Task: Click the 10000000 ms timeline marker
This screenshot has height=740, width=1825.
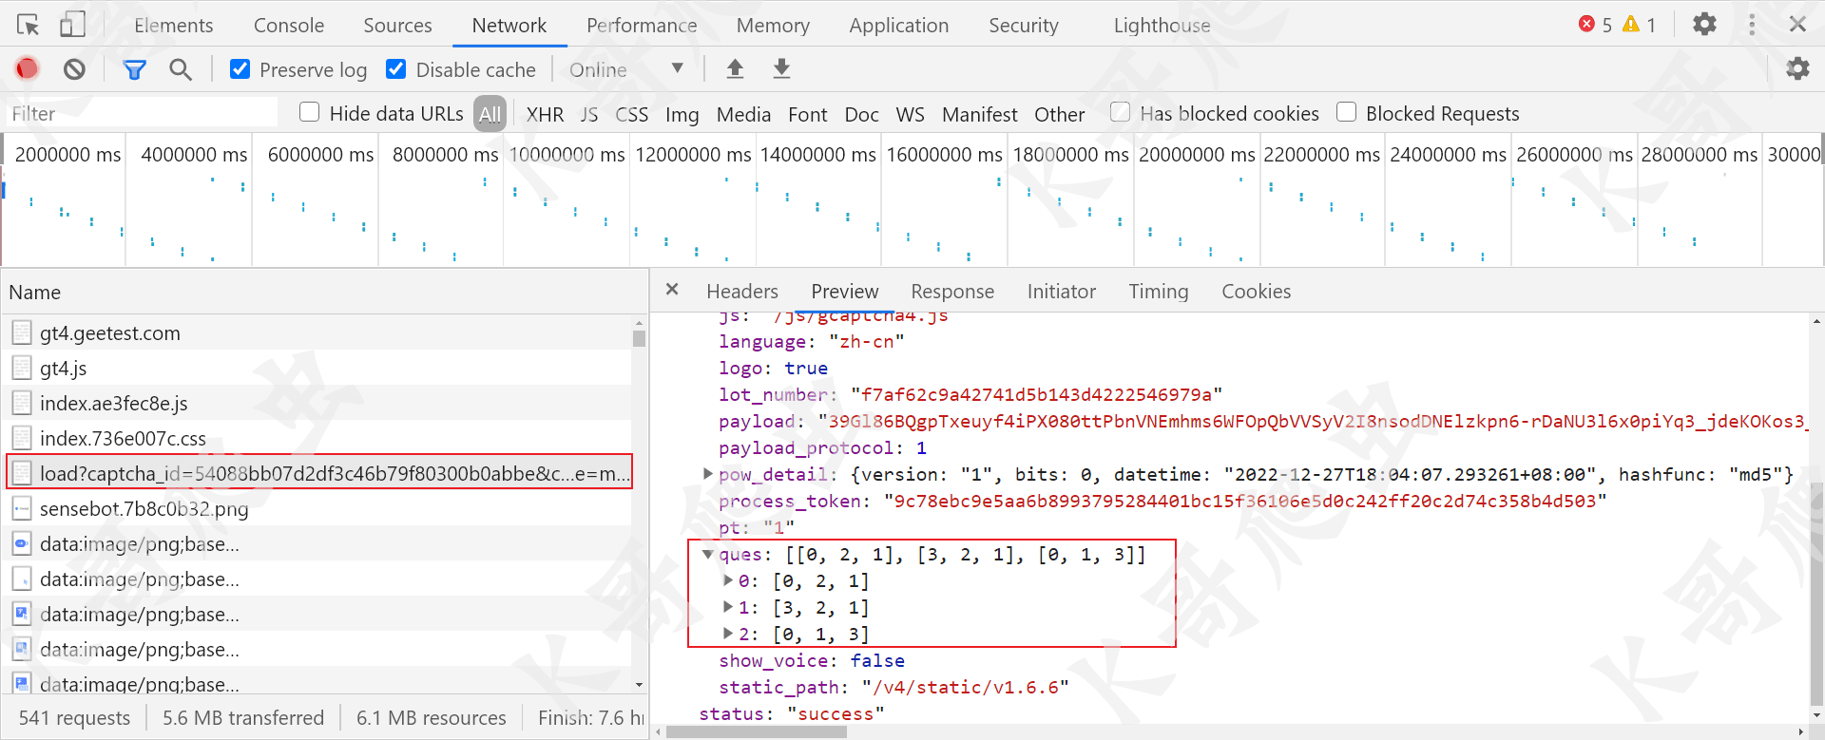Action: tap(567, 154)
